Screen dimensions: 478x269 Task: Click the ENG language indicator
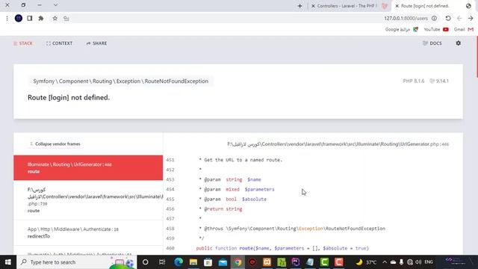tap(429, 262)
